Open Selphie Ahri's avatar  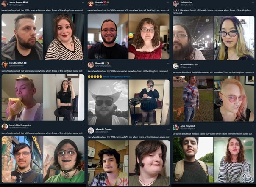[x=176, y=3]
